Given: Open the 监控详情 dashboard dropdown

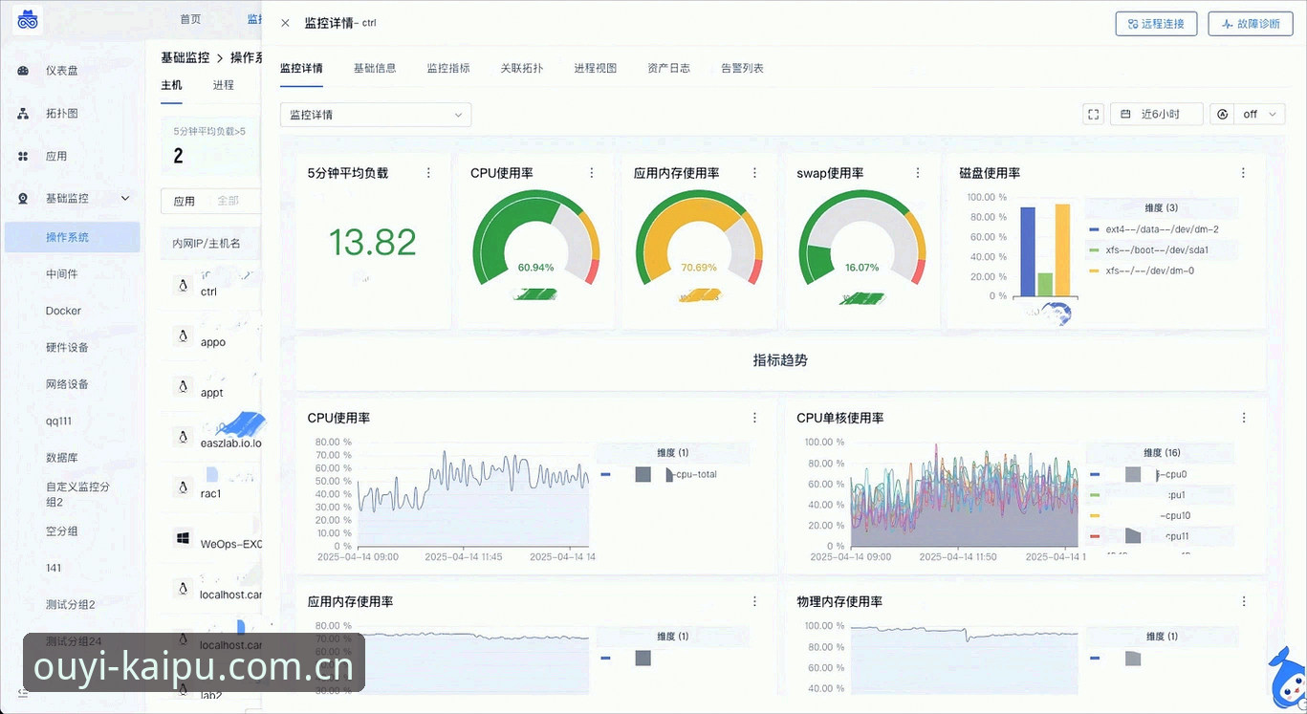Looking at the screenshot, I should click(376, 115).
